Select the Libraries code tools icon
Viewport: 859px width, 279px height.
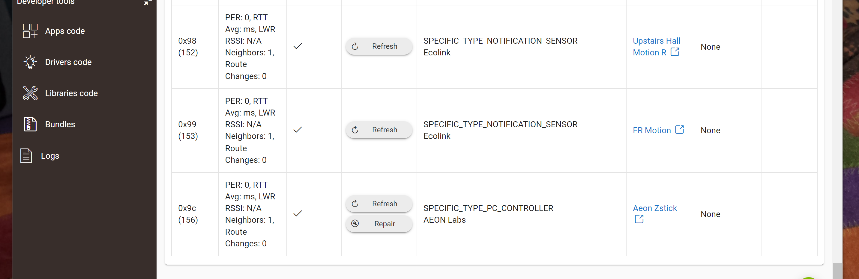pos(30,93)
